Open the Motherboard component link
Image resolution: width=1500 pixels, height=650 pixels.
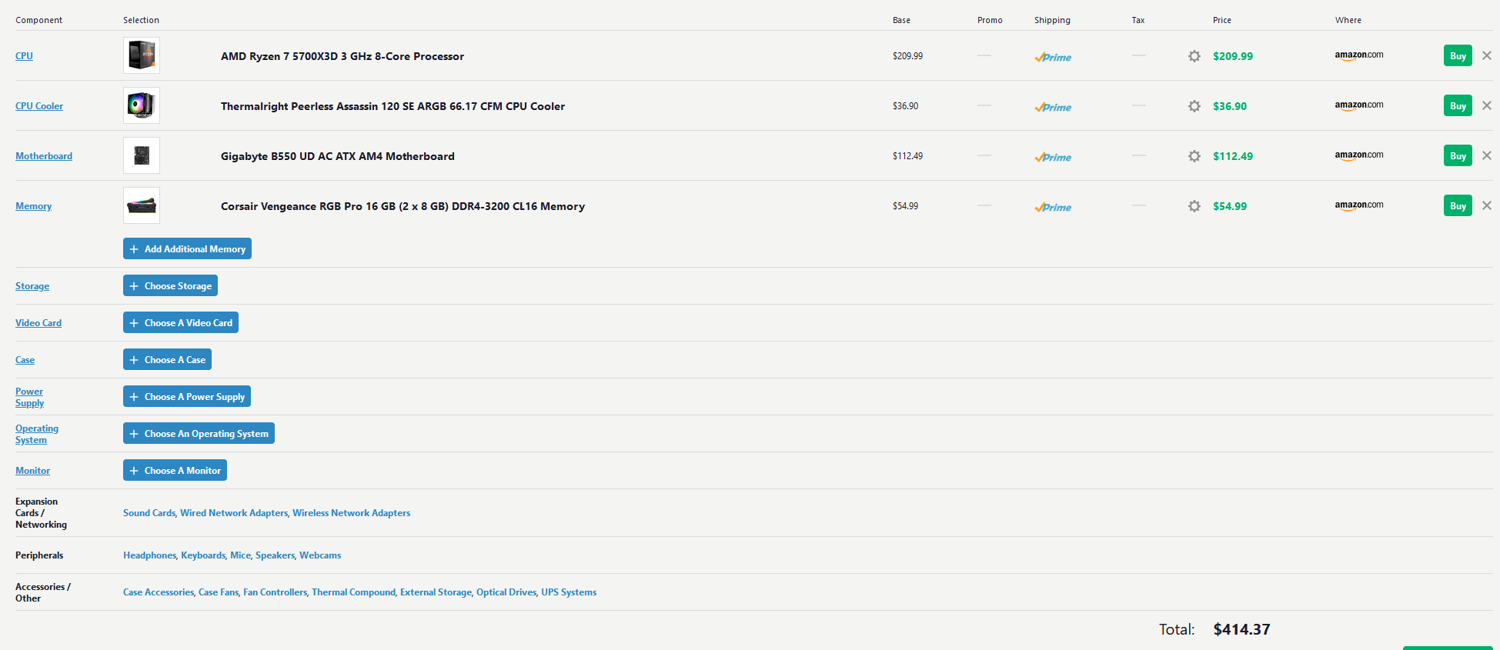pos(44,156)
